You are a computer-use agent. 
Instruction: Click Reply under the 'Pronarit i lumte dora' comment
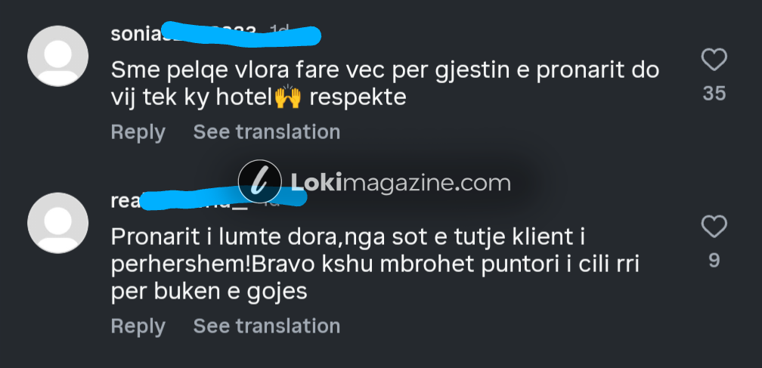click(x=138, y=326)
